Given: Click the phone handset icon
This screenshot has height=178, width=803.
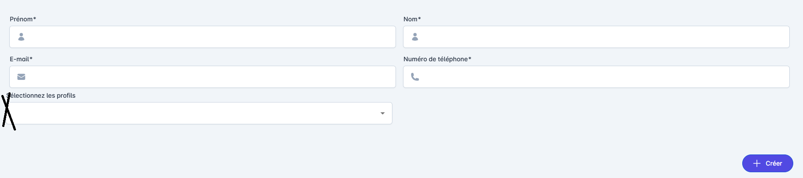Looking at the screenshot, I should tap(415, 77).
